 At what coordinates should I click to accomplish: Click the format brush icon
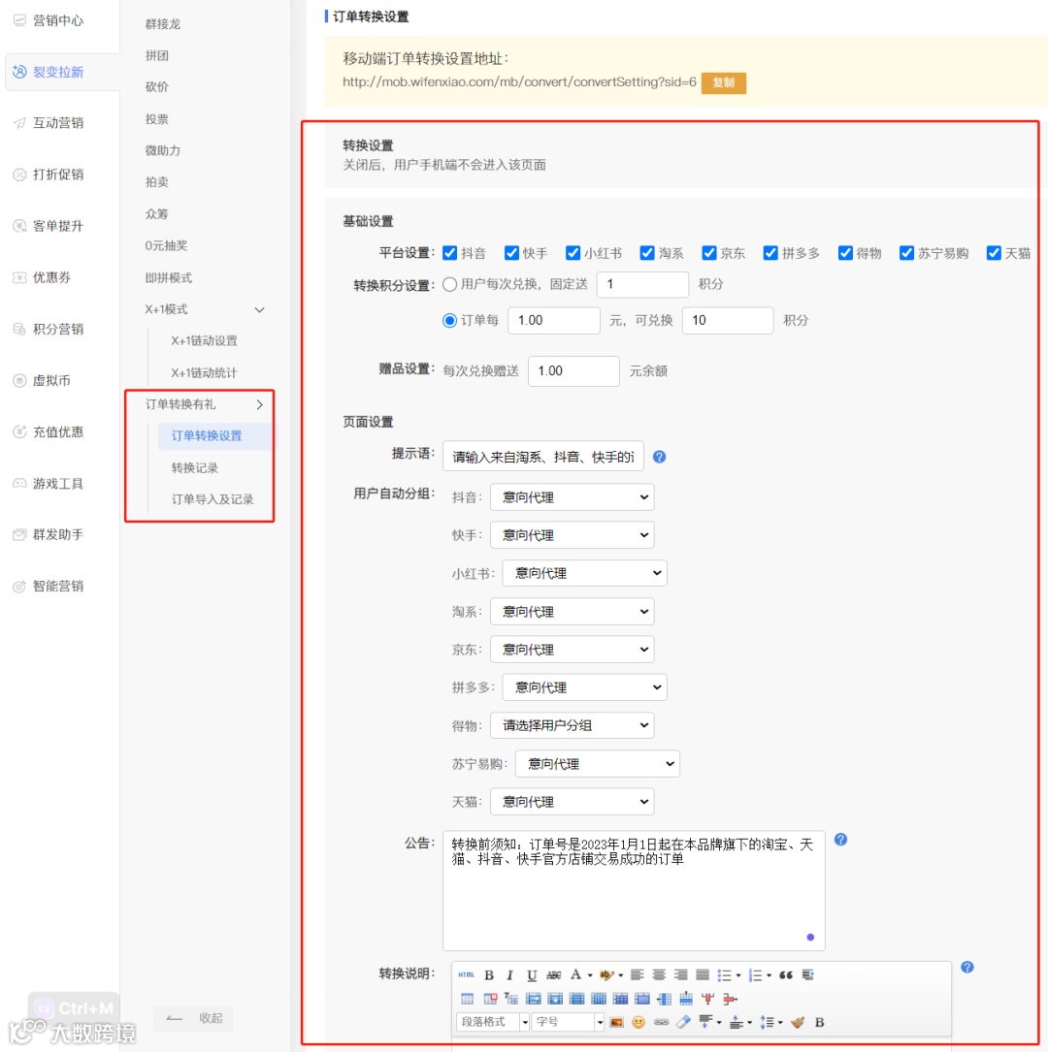(x=798, y=1023)
